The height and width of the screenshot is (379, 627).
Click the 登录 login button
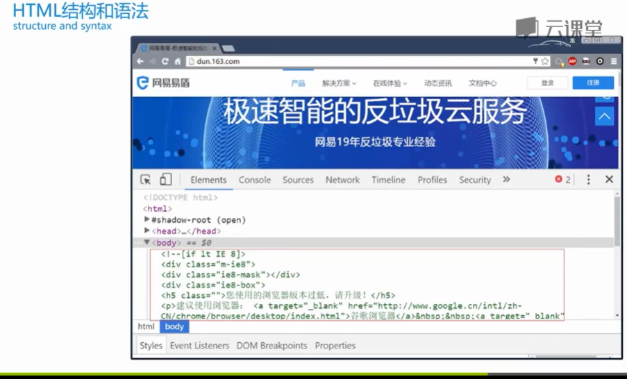point(547,83)
